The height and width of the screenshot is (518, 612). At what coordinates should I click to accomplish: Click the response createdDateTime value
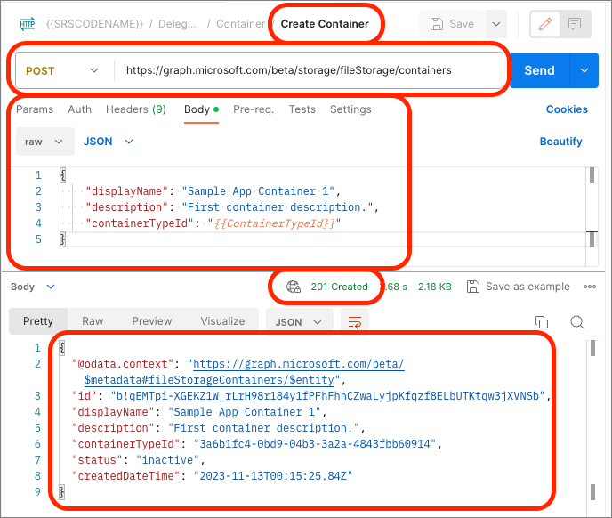click(x=273, y=476)
